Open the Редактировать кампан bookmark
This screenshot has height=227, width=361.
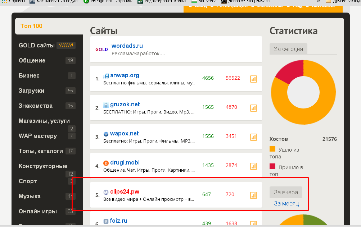point(162,1)
